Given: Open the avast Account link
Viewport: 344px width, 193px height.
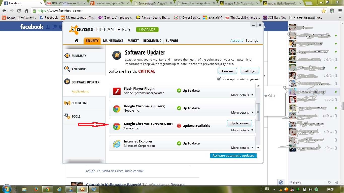Looking at the screenshot, I should 237,40.
